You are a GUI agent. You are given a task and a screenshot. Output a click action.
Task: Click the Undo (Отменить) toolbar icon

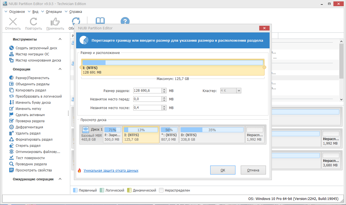pyautogui.click(x=13, y=22)
